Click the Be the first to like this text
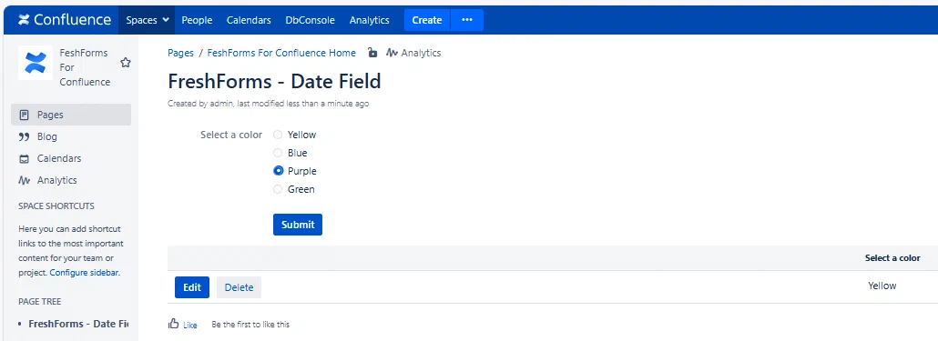This screenshot has height=341, width=938. pos(250,325)
